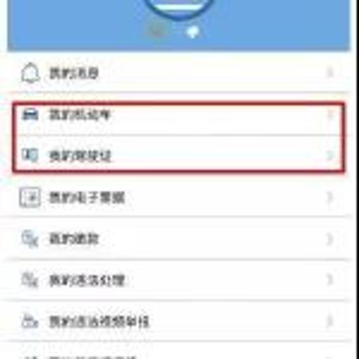Image resolution: width=359 pixels, height=359 pixels.
Task: Expand 我的违法处理 using its right chevron
Action: pos(330,280)
